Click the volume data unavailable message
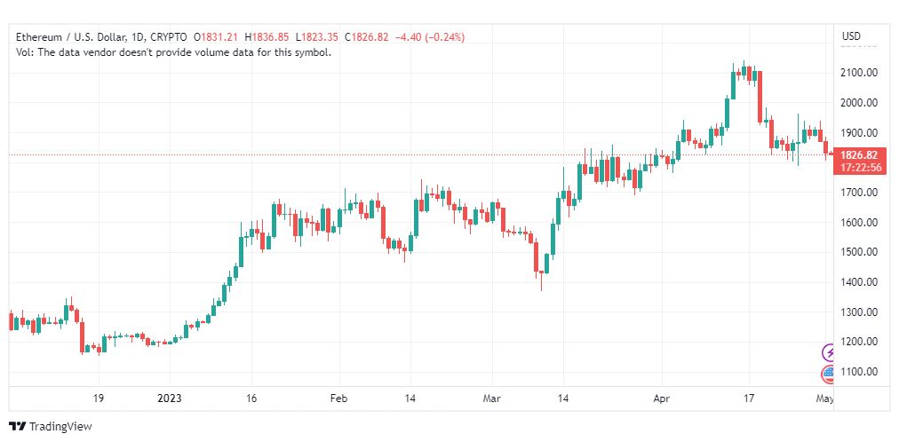The image size is (899, 442). click(173, 52)
